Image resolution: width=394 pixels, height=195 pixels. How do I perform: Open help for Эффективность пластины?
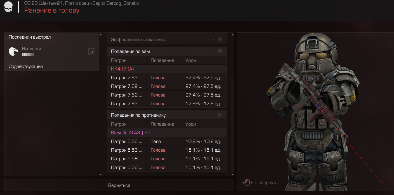pyautogui.click(x=220, y=40)
